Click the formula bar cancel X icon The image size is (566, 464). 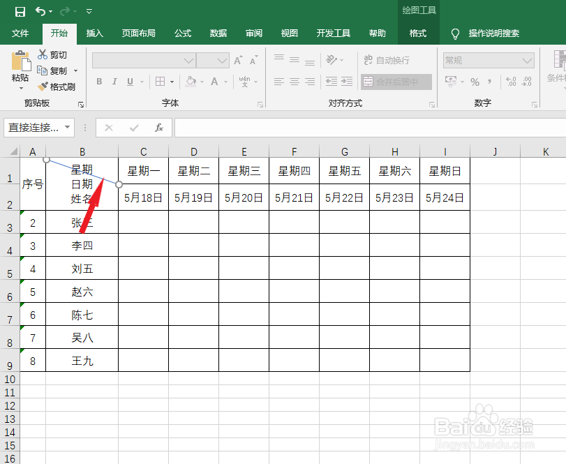(109, 128)
